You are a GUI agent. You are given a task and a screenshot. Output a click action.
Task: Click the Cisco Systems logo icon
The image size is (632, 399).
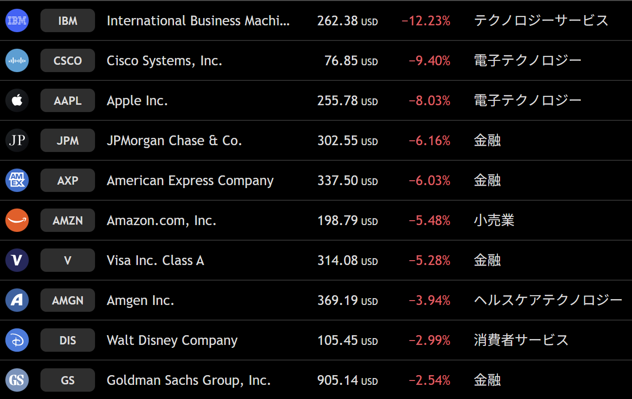[x=17, y=60]
